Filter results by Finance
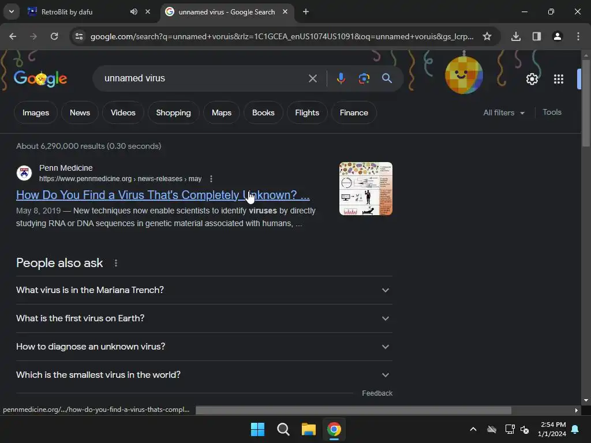The image size is (591, 443). pyautogui.click(x=354, y=112)
